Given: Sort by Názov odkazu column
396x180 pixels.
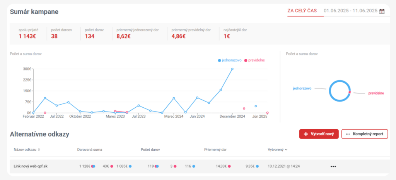Looking at the screenshot, I should pos(27,150).
